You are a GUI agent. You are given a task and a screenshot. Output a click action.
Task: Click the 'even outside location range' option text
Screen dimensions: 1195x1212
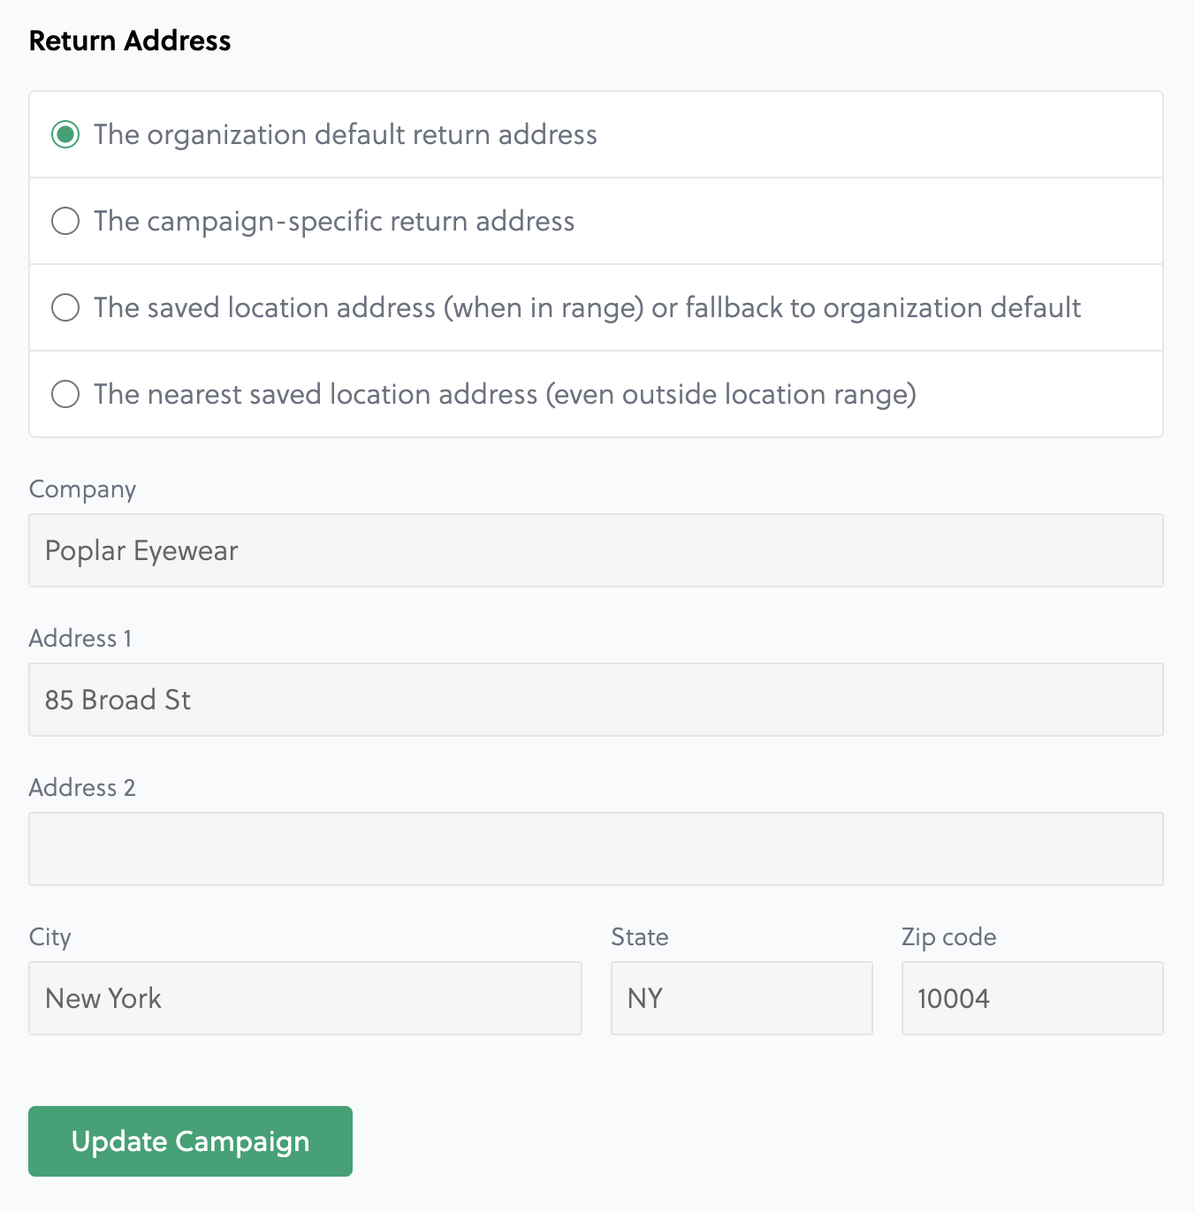(731, 394)
